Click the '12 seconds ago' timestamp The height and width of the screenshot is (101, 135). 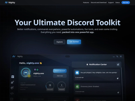pos(80,92)
